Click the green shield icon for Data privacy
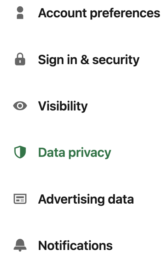The width and height of the screenshot is (168, 262). click(20, 152)
